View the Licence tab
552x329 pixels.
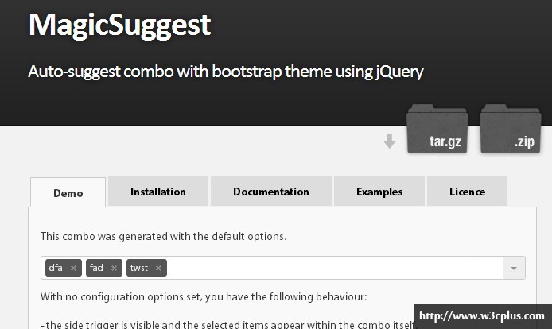point(467,192)
